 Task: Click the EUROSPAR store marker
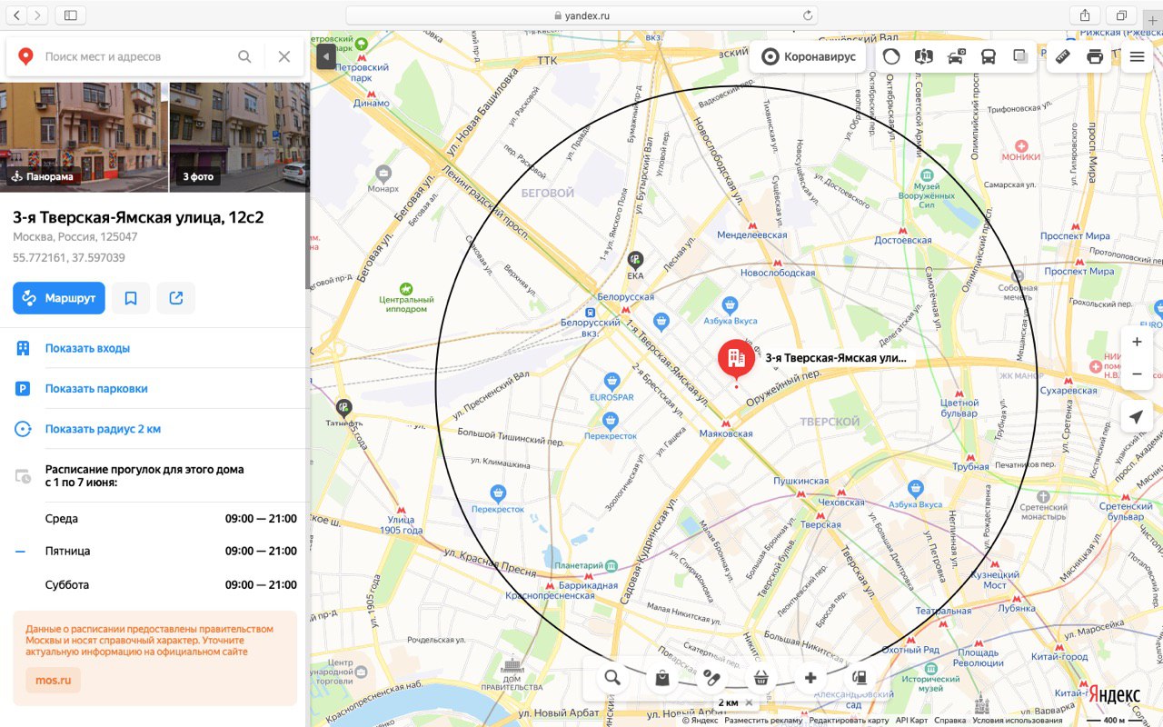612,381
